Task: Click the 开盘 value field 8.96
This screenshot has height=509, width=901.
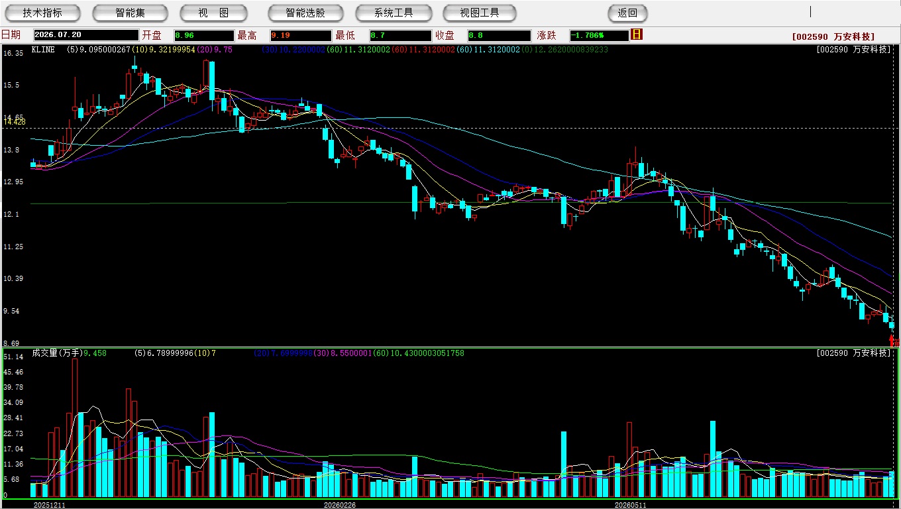Action: pyautogui.click(x=204, y=36)
